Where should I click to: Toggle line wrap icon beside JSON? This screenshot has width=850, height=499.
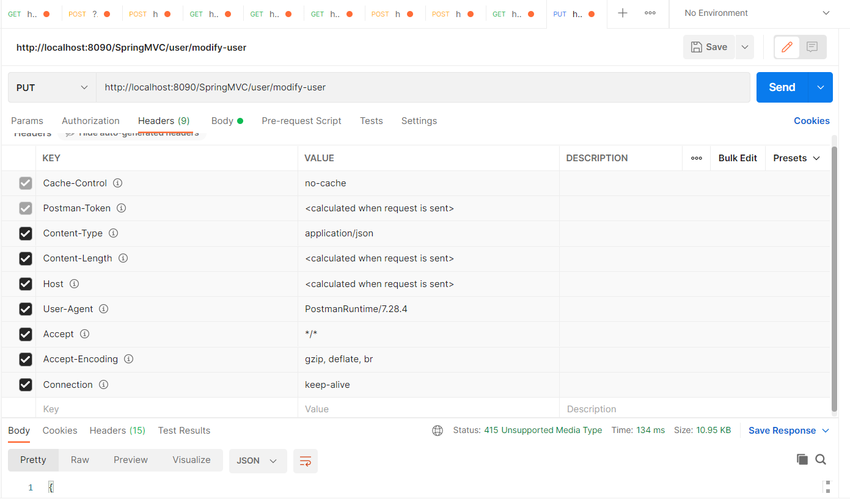(306, 461)
